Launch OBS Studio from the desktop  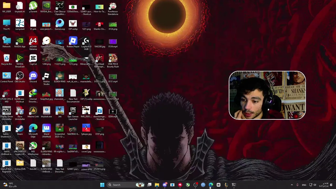tap(20, 77)
